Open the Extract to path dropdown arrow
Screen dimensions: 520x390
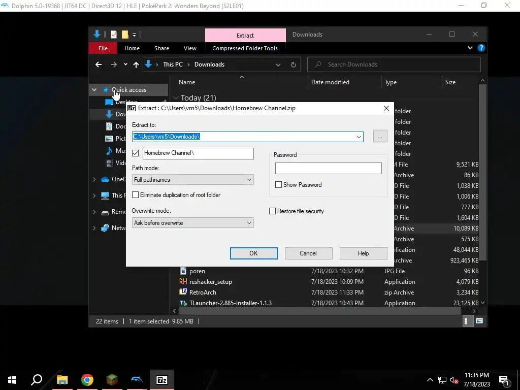(x=359, y=137)
